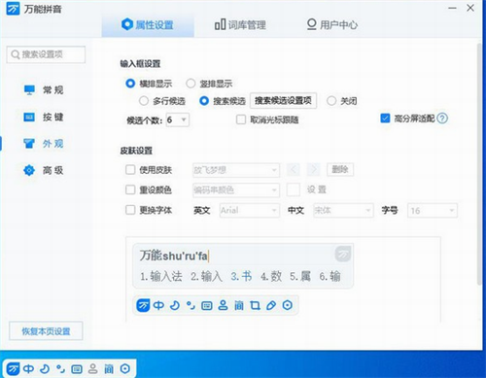Click the half-moon icon on the desktop status bar

(x=45, y=368)
